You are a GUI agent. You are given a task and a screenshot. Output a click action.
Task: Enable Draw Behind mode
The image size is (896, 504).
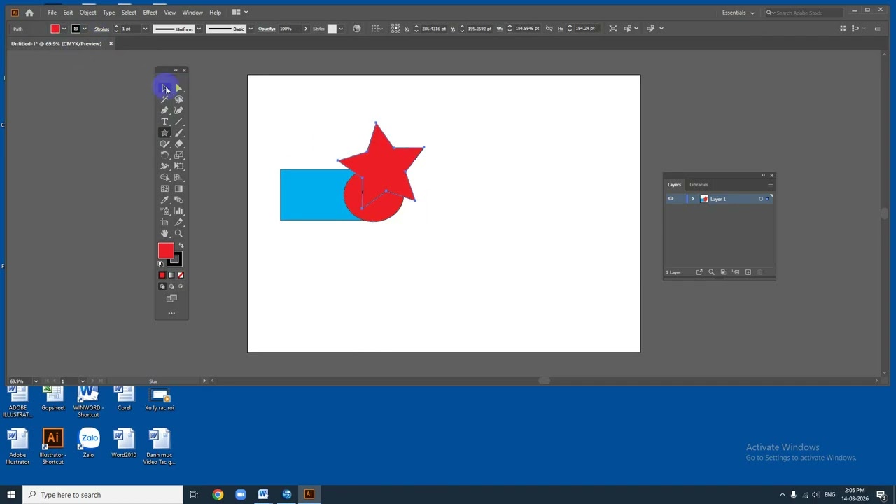coord(171,286)
